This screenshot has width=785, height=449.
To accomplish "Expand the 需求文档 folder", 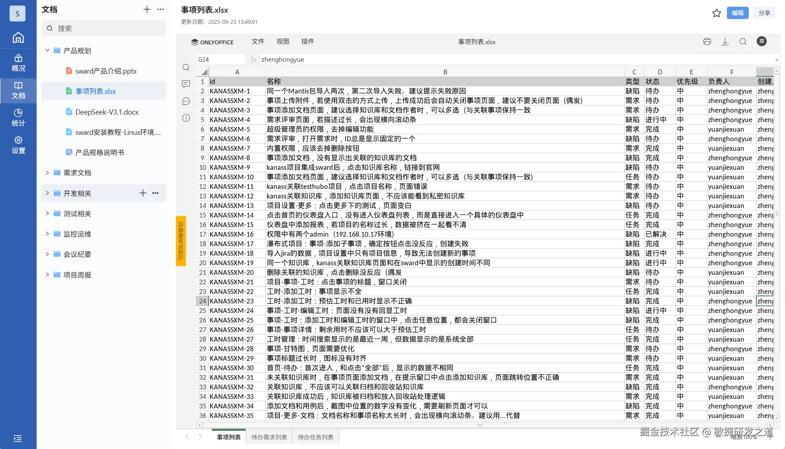I will (47, 173).
